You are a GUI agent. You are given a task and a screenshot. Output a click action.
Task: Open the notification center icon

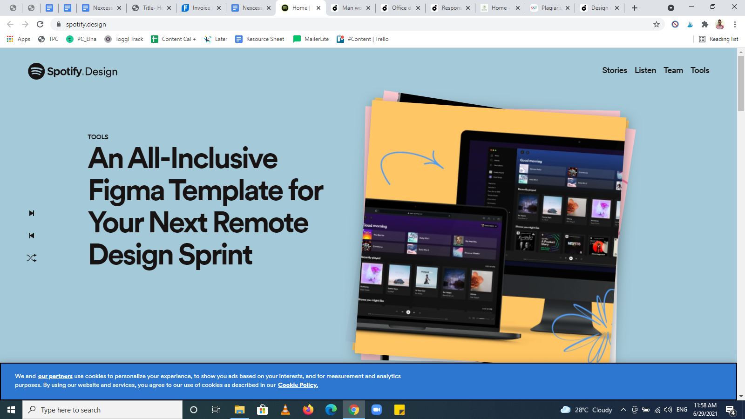tap(731, 410)
